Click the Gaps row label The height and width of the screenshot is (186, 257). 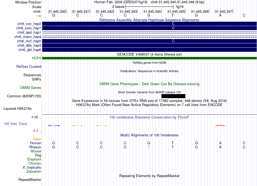pyautogui.click(x=37, y=139)
